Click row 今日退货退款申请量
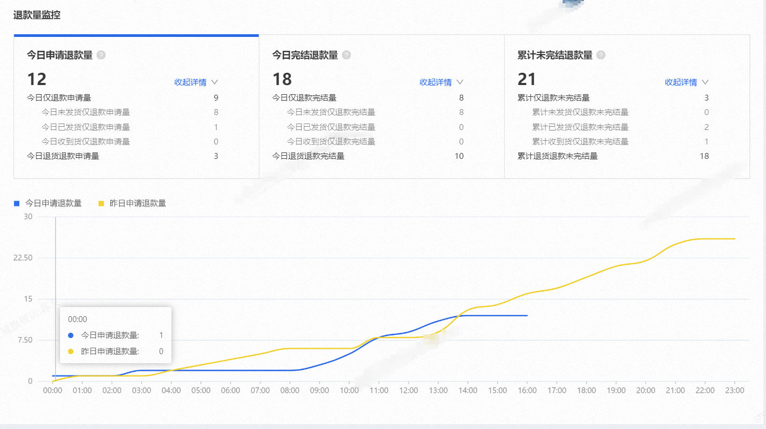Viewport: 766px width, 429px height. tap(123, 156)
